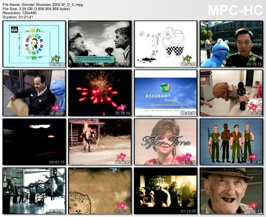Viewport: 266px width, 217px height.
Task: Select the Tyler Time title thumbnail
Action: [165, 142]
